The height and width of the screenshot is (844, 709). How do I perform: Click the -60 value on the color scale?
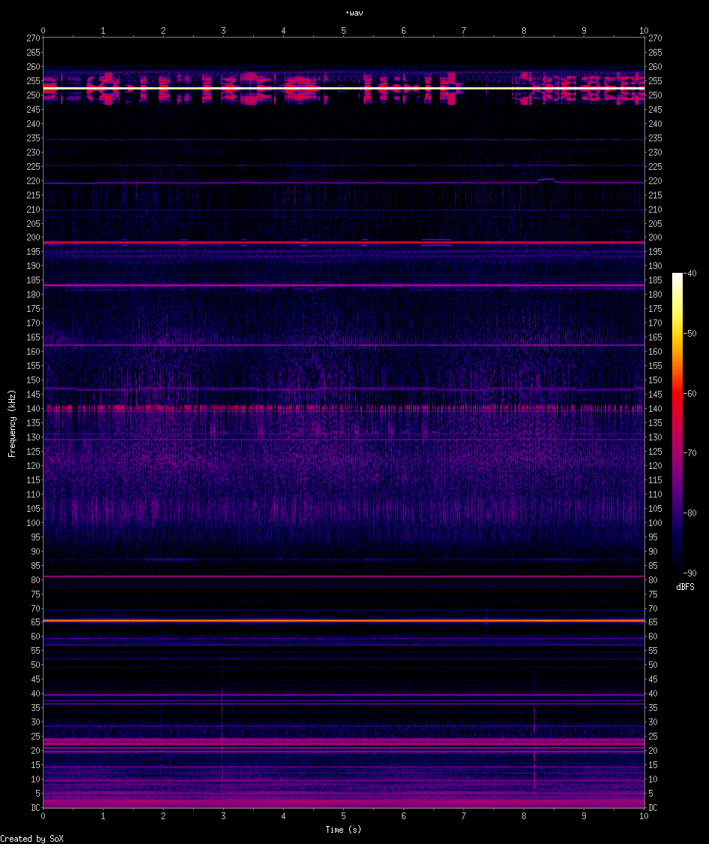[x=690, y=394]
